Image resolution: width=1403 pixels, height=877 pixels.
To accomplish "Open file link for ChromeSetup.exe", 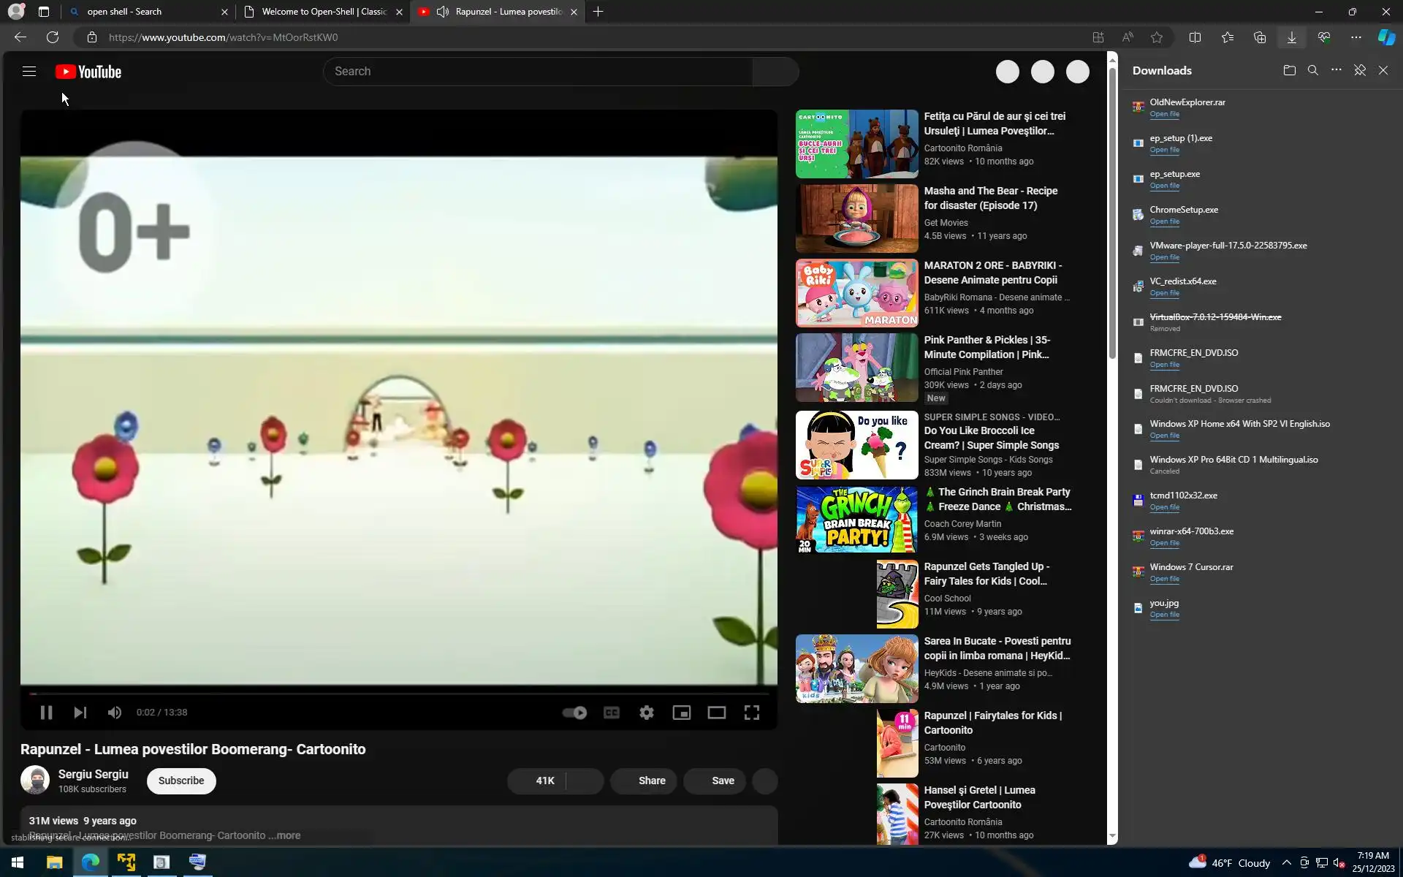I will pos(1164,221).
